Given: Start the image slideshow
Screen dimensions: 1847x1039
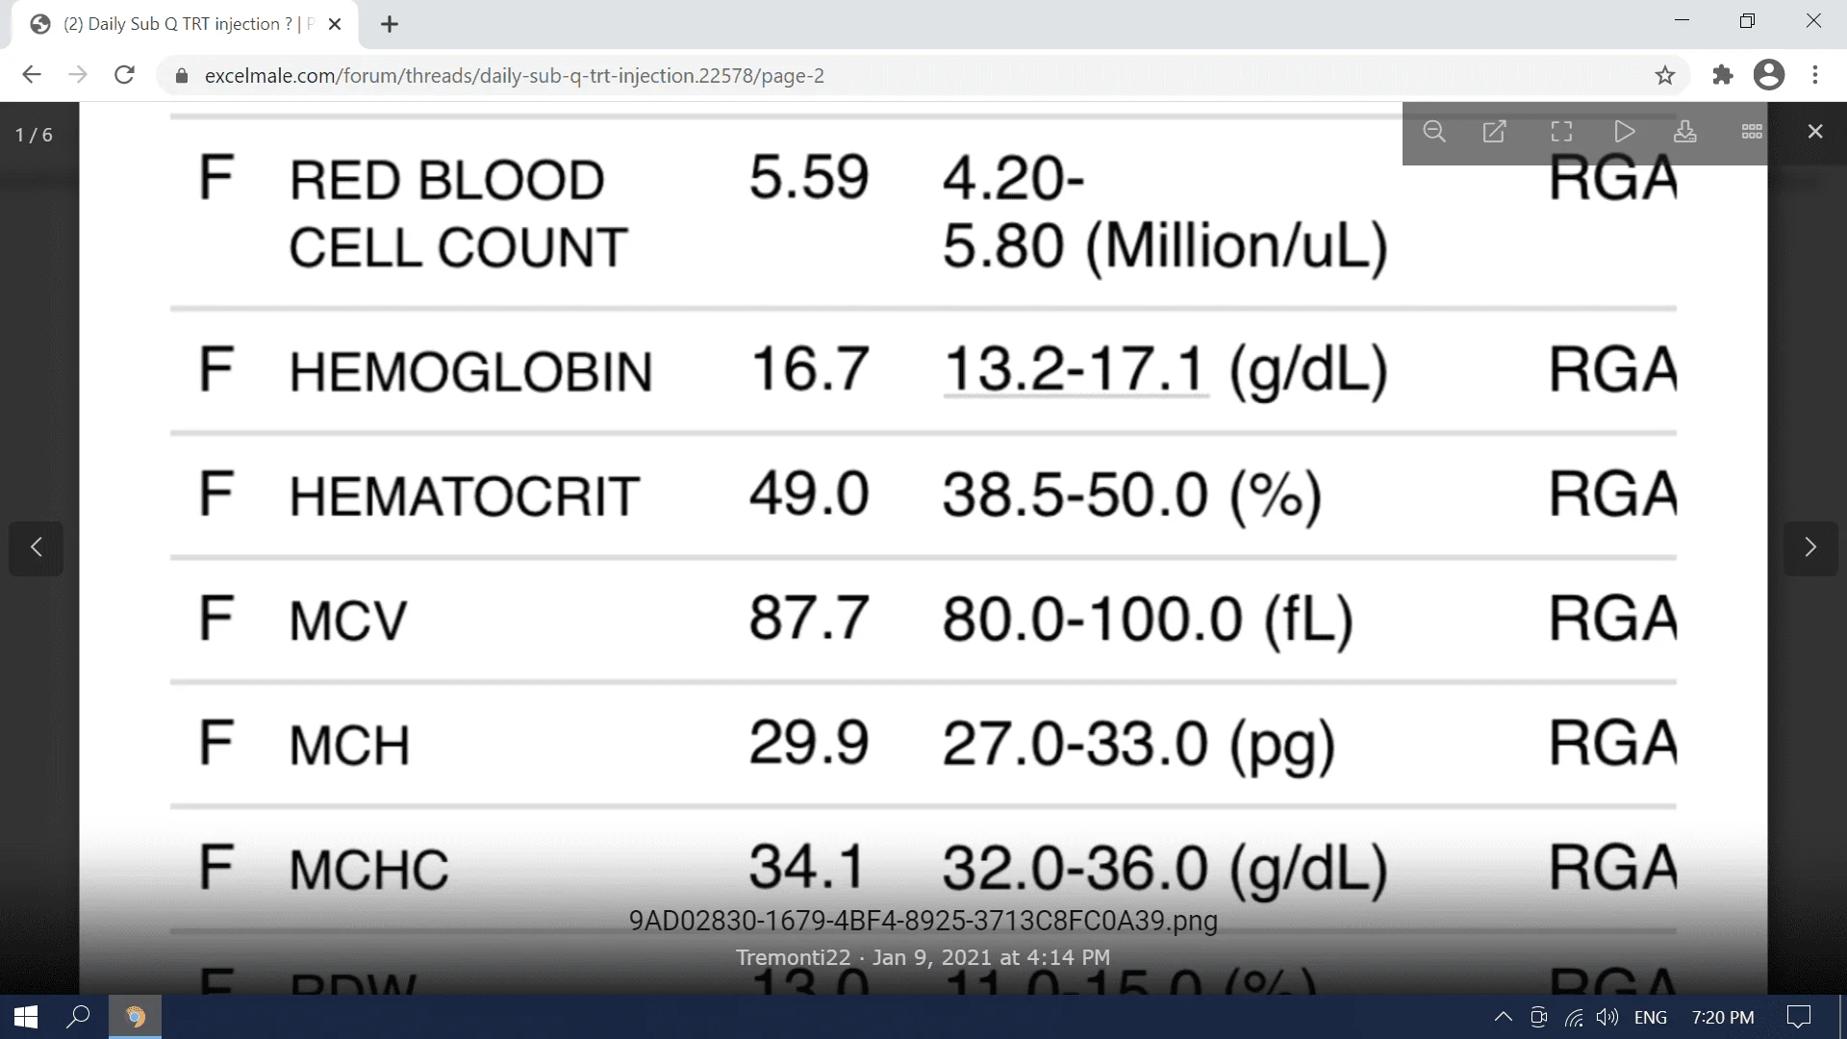Looking at the screenshot, I should (x=1624, y=132).
